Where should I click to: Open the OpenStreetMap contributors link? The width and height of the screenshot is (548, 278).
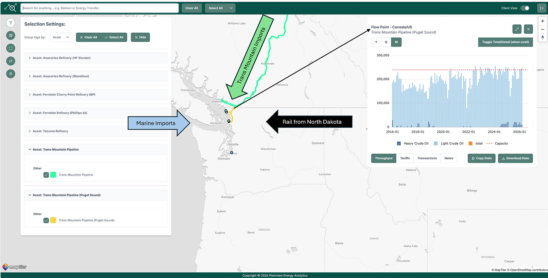point(528,270)
